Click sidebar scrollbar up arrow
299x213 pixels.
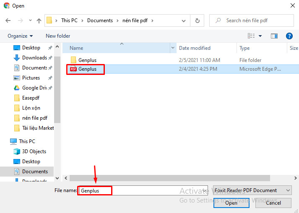click(x=57, y=46)
